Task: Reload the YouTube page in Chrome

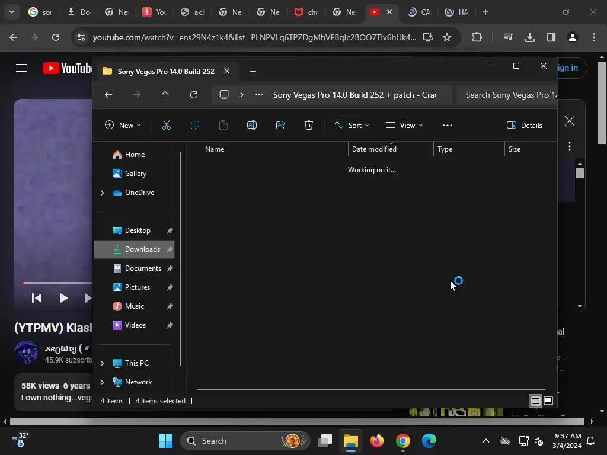Action: tap(56, 37)
